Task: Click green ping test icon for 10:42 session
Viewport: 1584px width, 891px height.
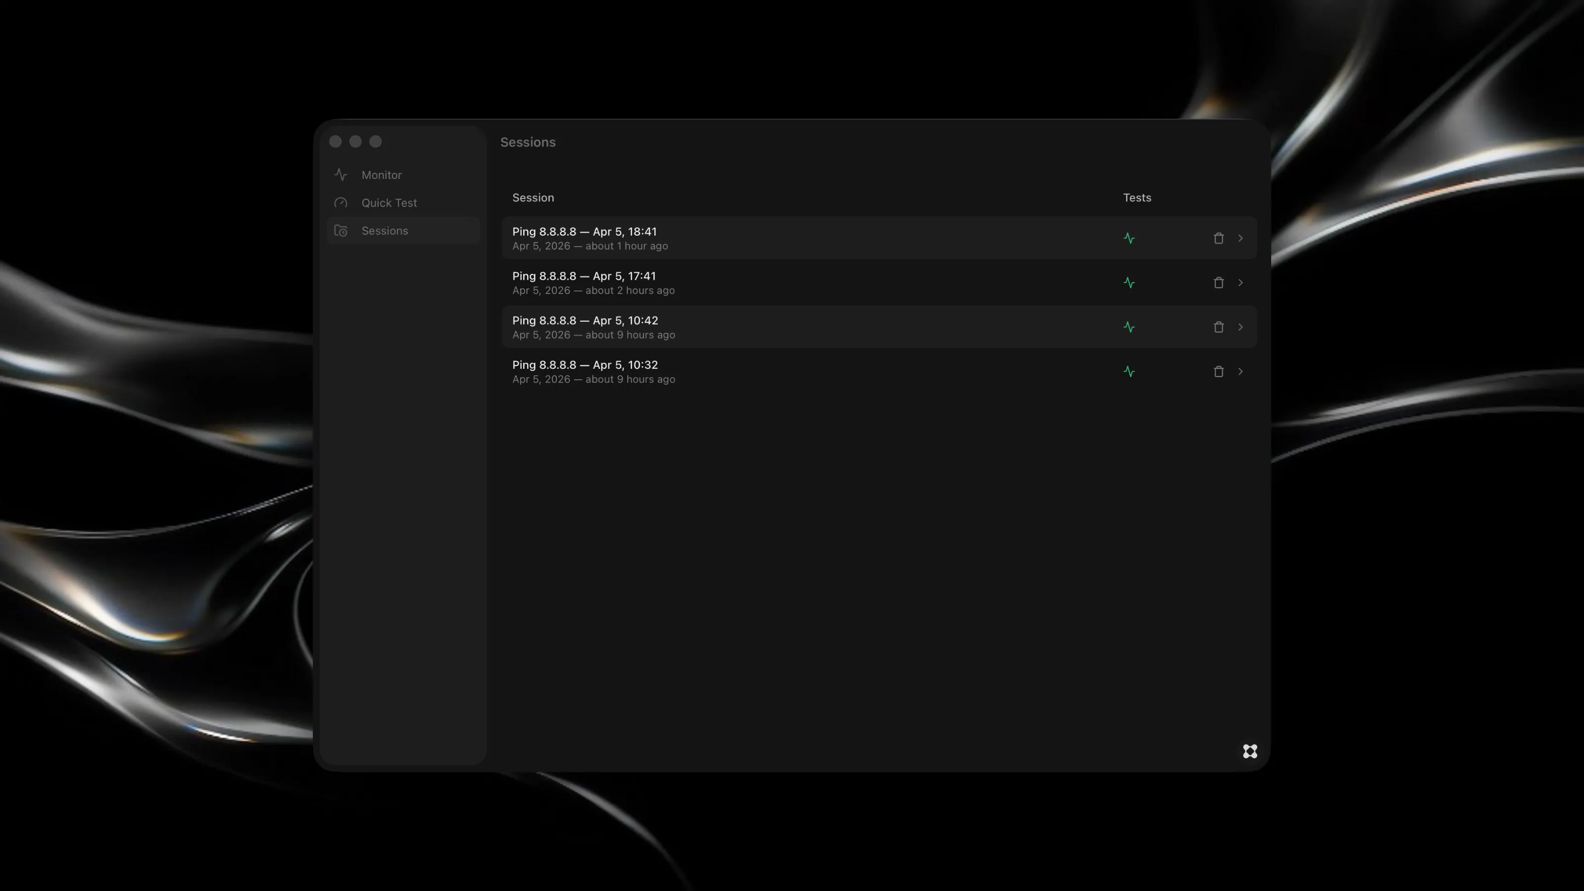Action: [1129, 327]
